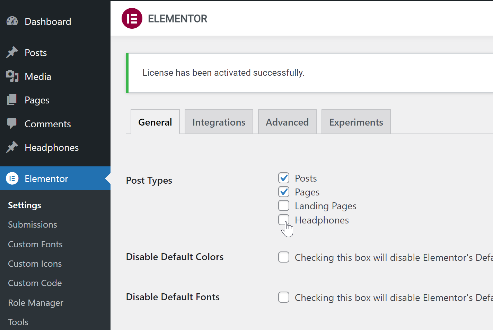Enable the Landing Pages checkbox

[x=284, y=205]
